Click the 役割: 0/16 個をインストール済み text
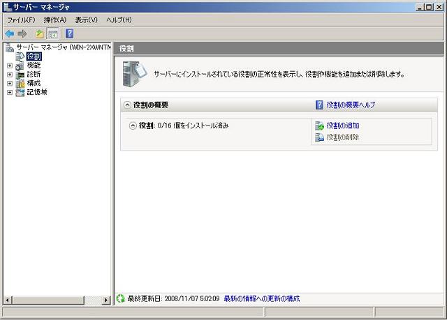This screenshot has height=320, width=447. point(184,125)
